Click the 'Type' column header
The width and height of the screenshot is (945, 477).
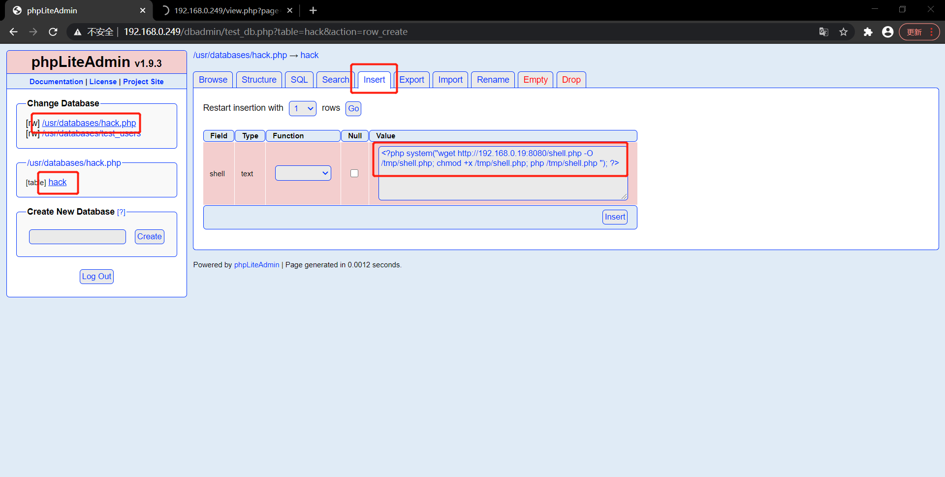(250, 136)
